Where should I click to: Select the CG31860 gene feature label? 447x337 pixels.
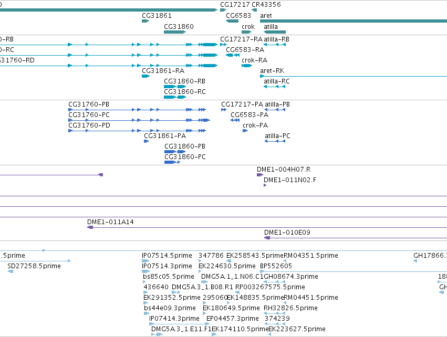(x=179, y=26)
